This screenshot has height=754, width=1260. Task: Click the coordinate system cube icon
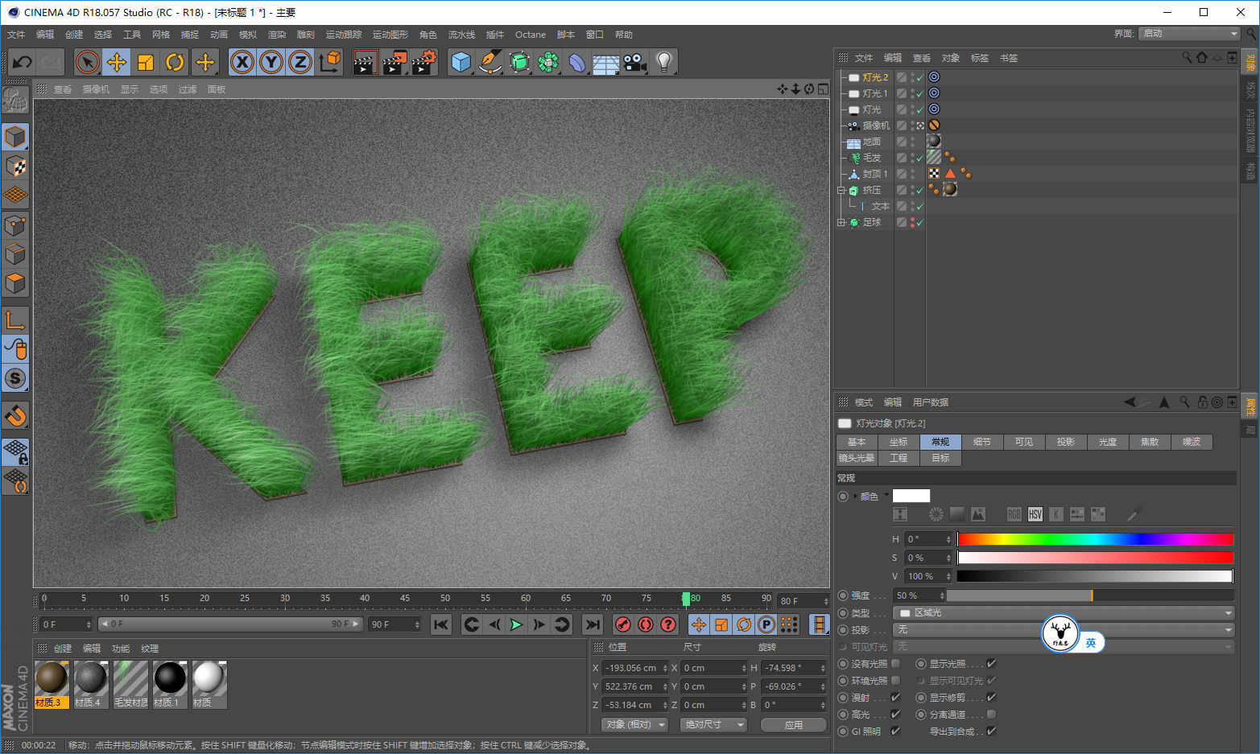(329, 62)
